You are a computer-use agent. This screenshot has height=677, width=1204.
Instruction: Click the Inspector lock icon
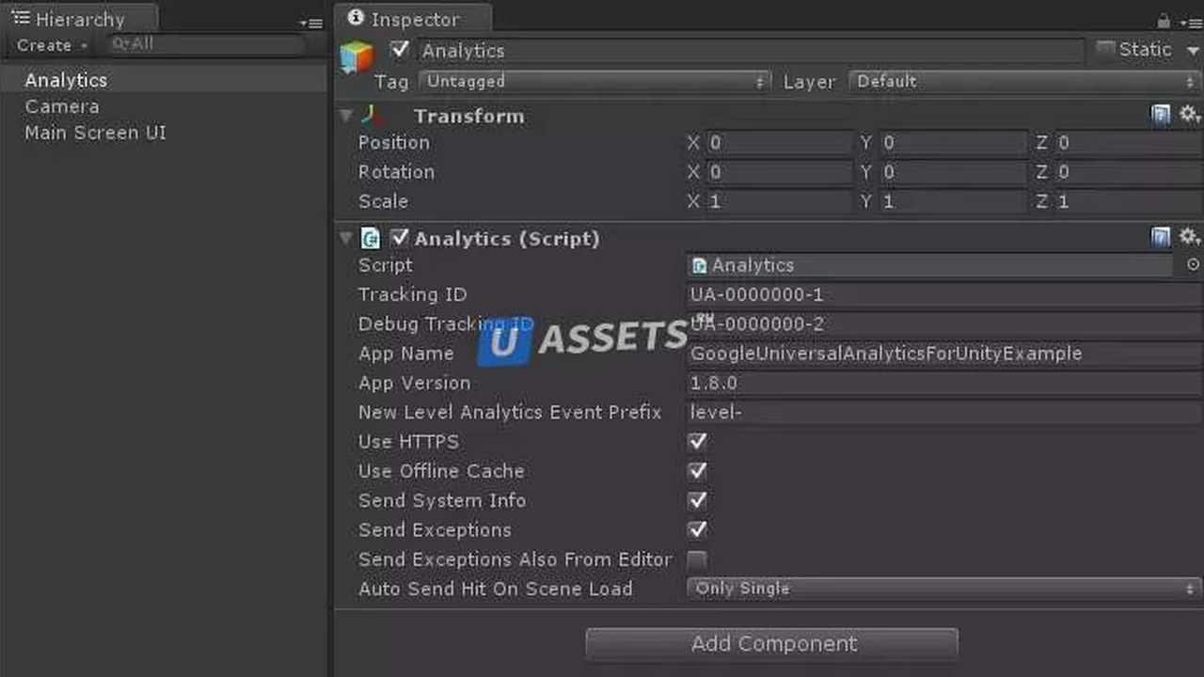coord(1164,21)
